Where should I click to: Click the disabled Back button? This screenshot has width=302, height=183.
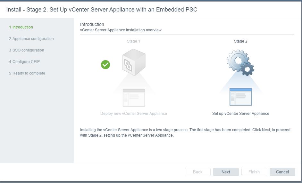tap(197, 172)
